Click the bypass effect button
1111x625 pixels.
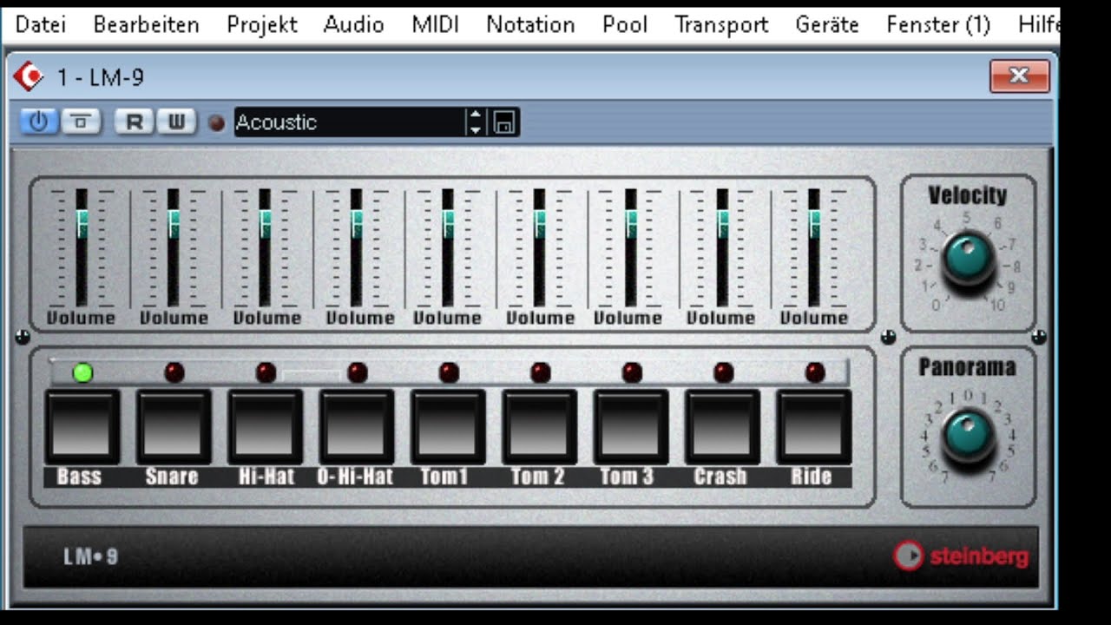pyautogui.click(x=82, y=122)
